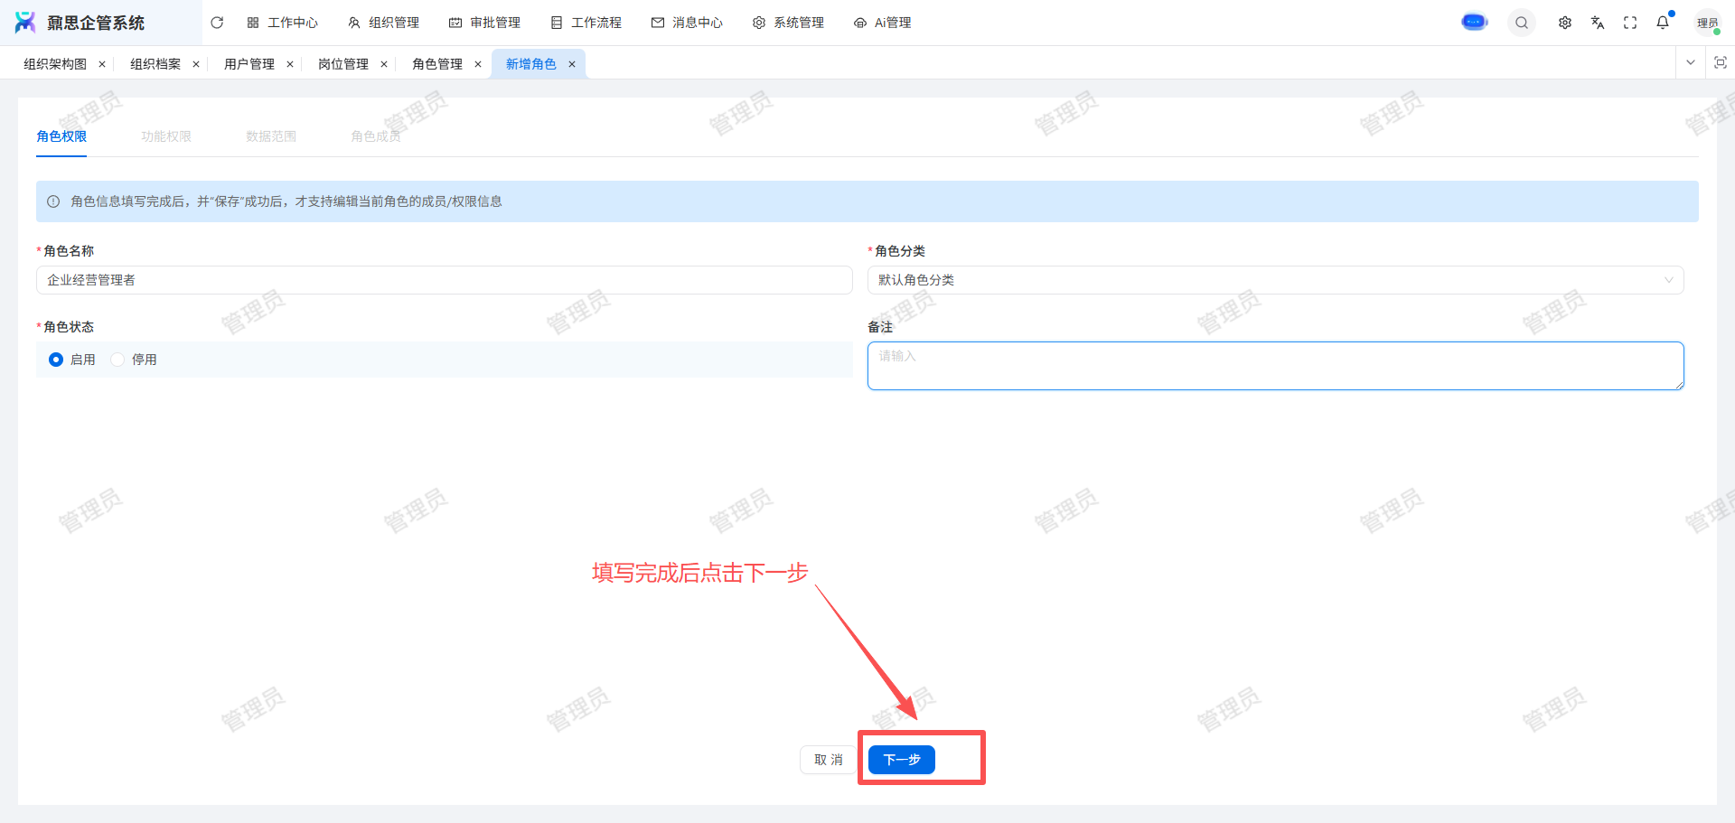Click the 备注 text area
Image resolution: width=1735 pixels, height=823 pixels.
click(x=1275, y=366)
